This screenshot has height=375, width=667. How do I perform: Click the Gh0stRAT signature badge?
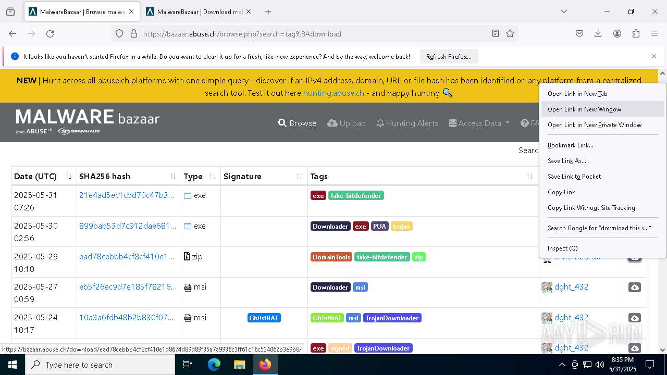pos(264,318)
